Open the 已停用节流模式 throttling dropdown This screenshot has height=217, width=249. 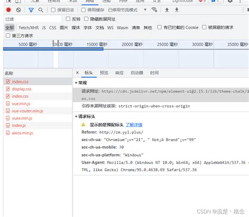(x=127, y=10)
